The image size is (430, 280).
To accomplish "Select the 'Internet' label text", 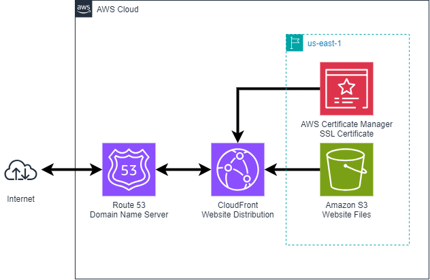I will tap(21, 199).
